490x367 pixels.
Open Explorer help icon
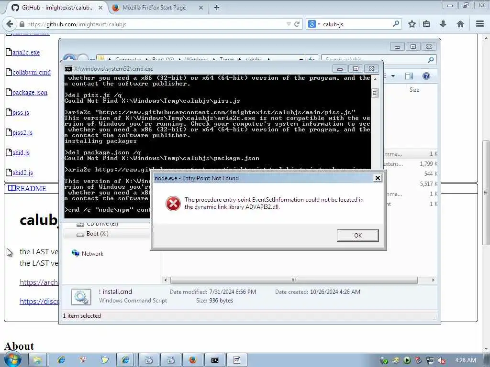426,76
